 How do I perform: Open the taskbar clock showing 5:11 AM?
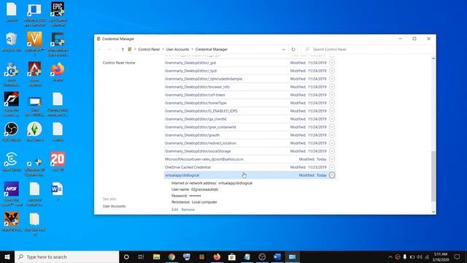[x=441, y=256]
